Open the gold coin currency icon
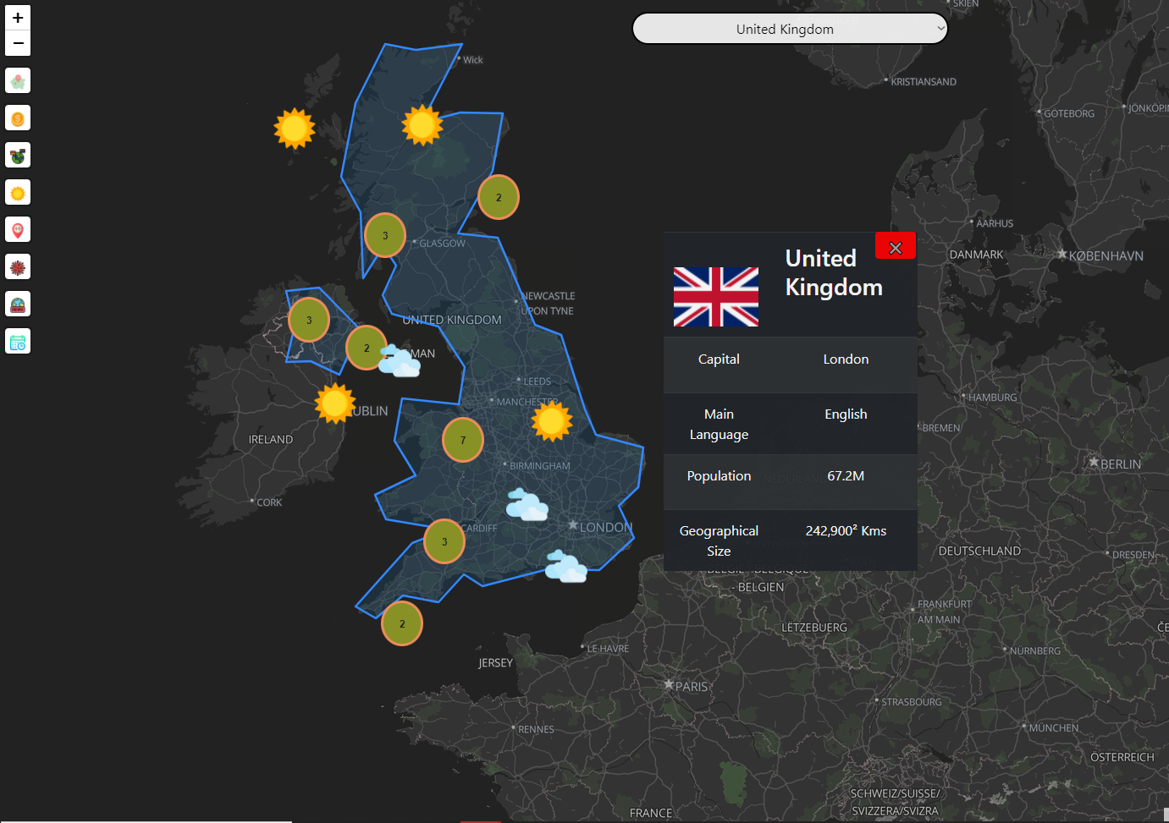This screenshot has height=823, width=1169. [18, 118]
